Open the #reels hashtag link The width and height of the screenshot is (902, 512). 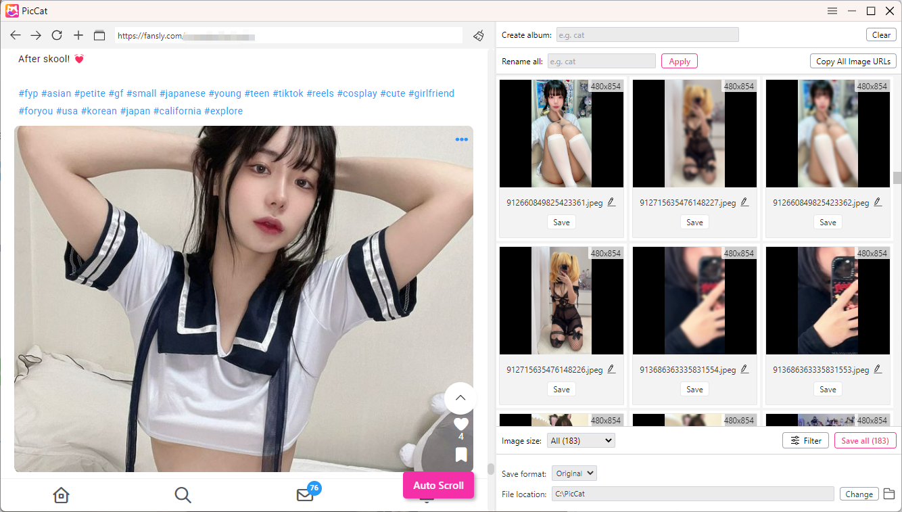pyautogui.click(x=321, y=93)
